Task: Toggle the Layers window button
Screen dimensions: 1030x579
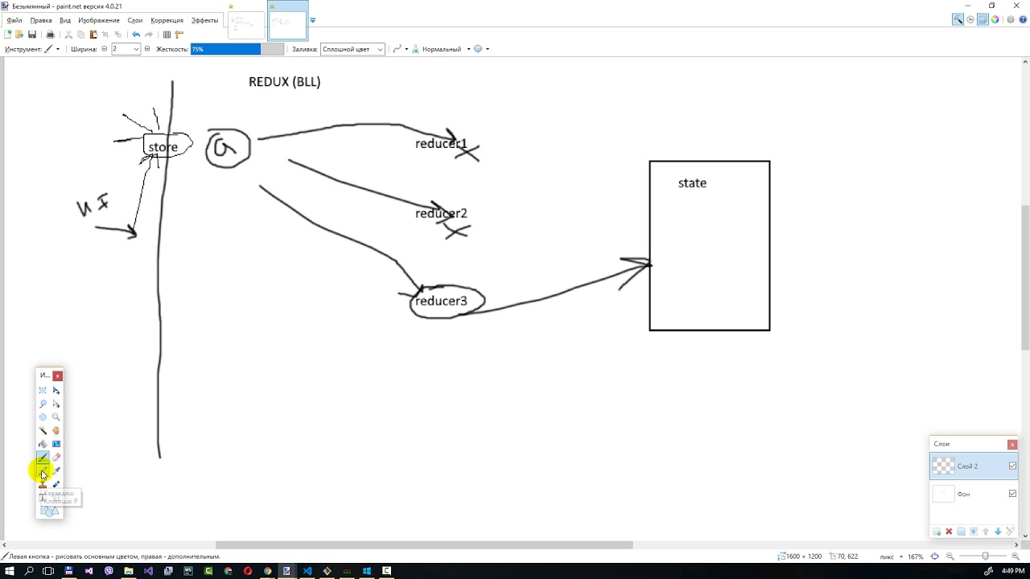Action: click(983, 19)
